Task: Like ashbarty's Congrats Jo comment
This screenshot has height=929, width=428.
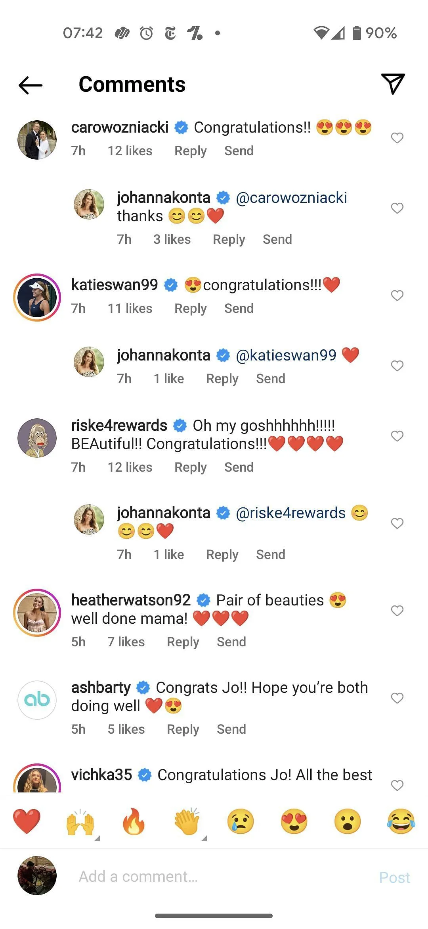Action: [397, 698]
